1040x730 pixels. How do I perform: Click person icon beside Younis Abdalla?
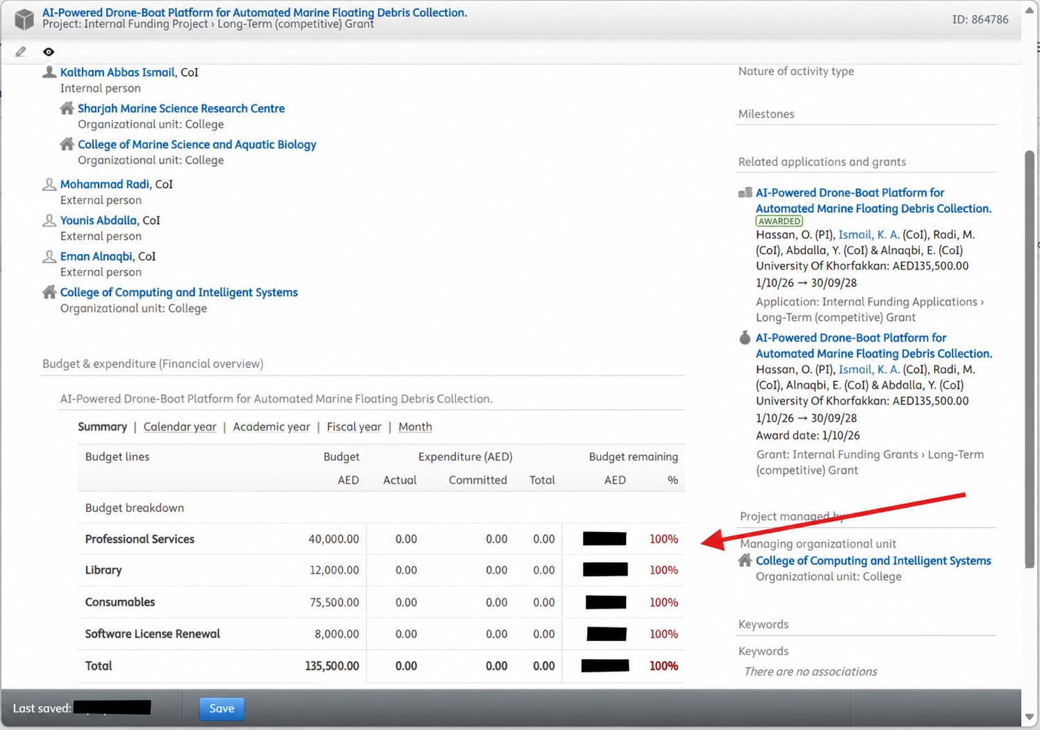(49, 220)
